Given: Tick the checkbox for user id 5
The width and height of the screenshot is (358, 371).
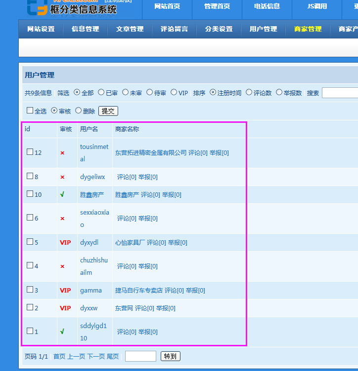Looking at the screenshot, I should click(30, 242).
